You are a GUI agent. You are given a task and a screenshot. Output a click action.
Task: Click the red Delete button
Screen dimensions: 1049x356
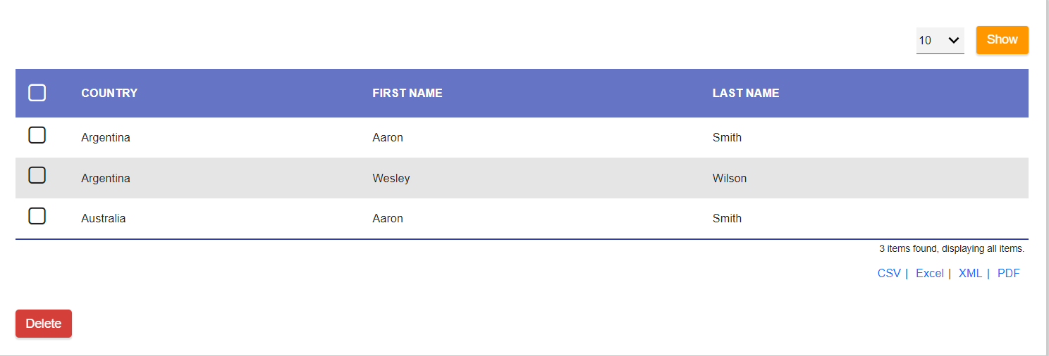point(44,324)
